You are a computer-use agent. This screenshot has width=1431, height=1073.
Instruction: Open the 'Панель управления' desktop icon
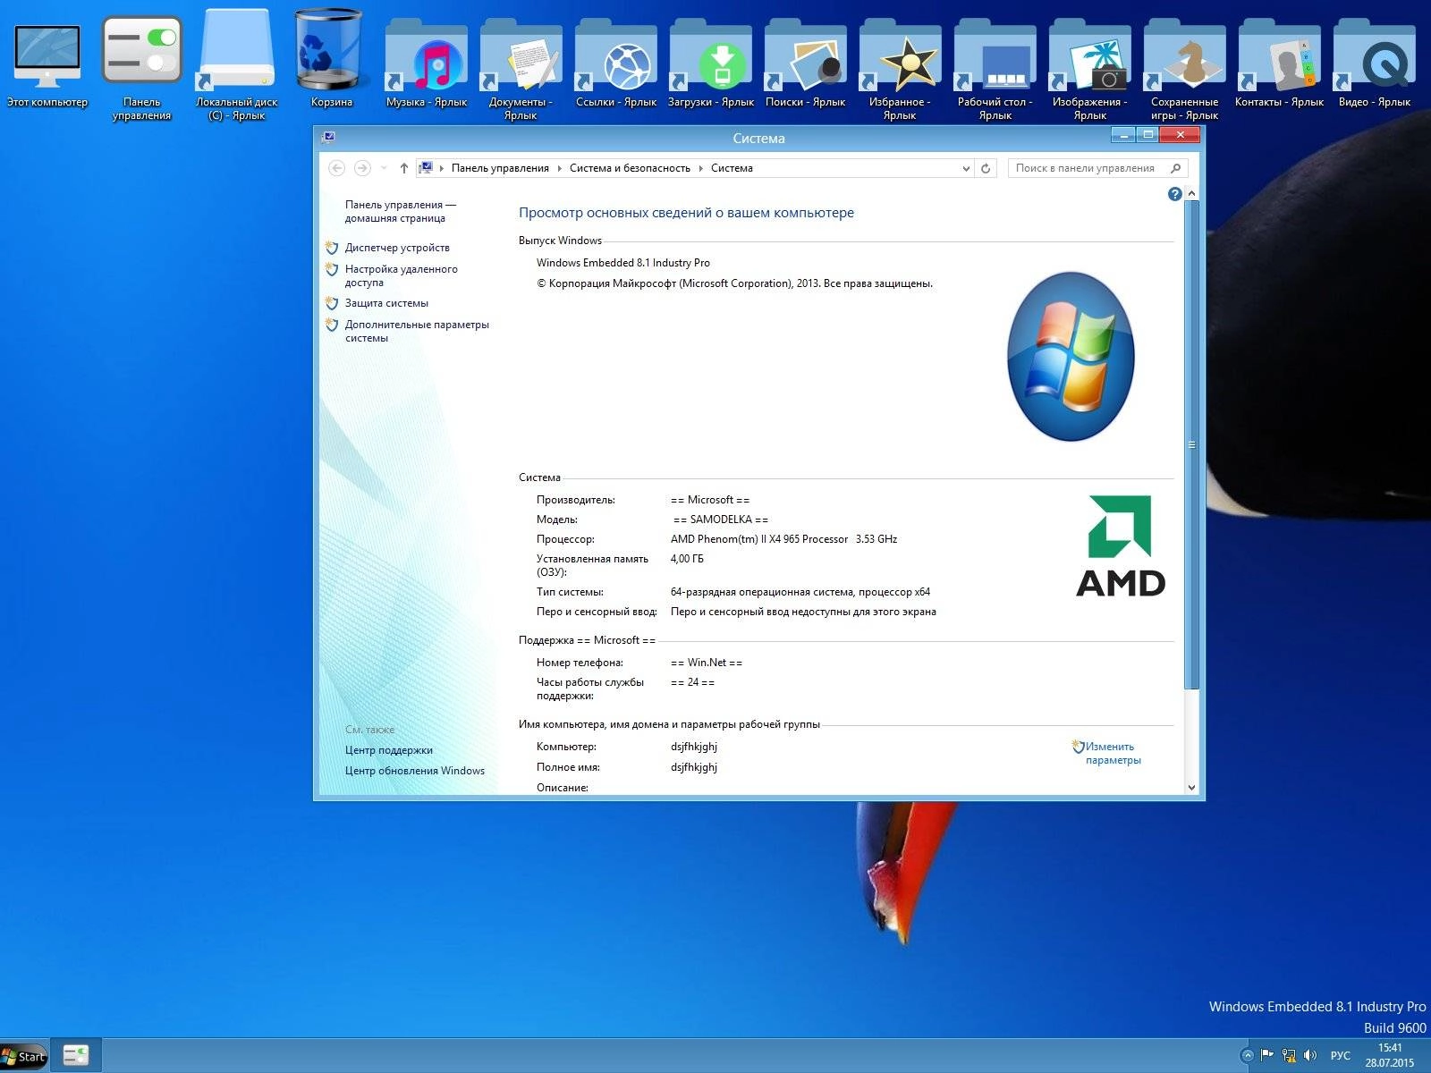click(141, 66)
